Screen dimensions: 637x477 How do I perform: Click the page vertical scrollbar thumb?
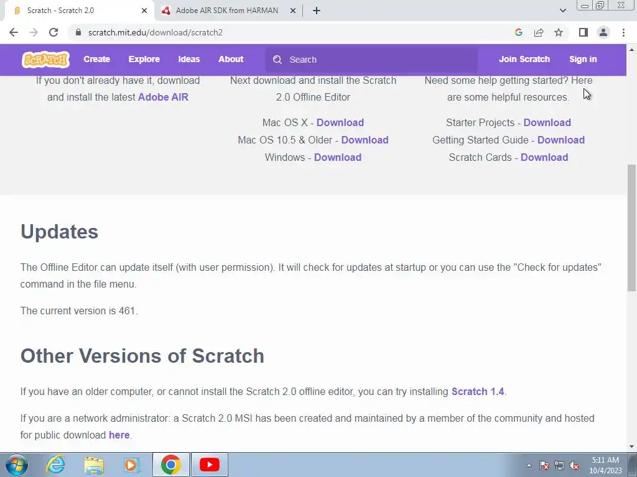(631, 227)
